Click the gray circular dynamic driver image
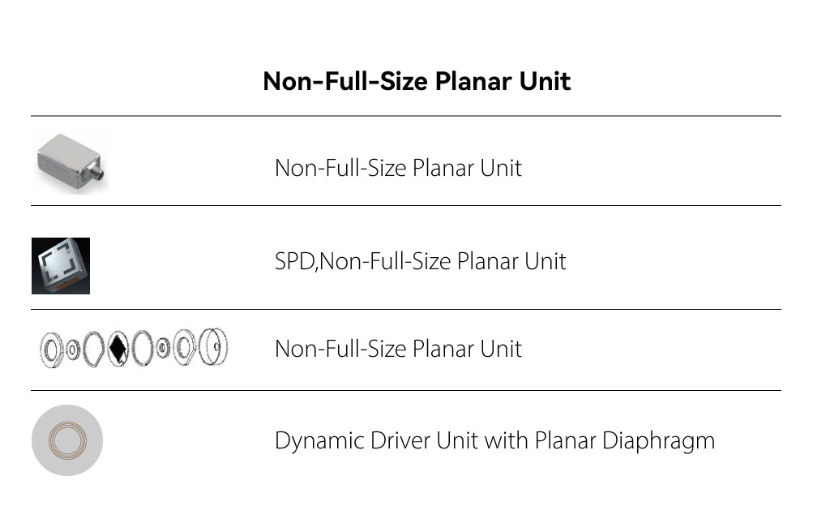The height and width of the screenshot is (519, 830). click(x=67, y=440)
